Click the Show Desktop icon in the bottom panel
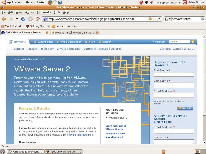The height and width of the screenshot is (154, 206). click(3, 151)
